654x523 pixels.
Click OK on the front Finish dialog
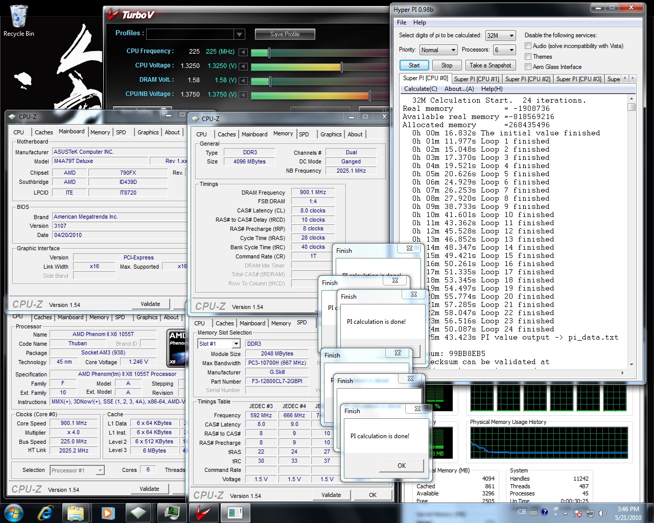(402, 465)
